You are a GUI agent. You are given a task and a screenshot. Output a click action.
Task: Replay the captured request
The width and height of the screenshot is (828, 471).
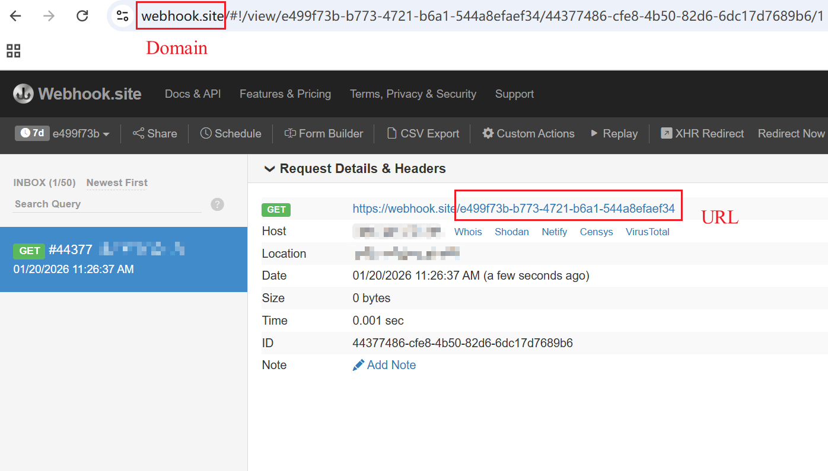[614, 133]
